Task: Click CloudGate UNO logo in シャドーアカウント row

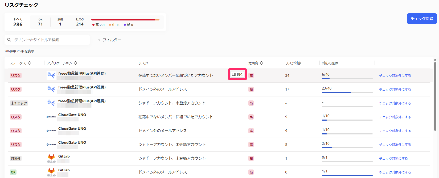Action: 51,145
